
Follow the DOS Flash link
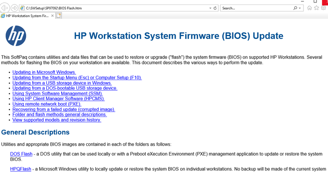(x=21, y=154)
